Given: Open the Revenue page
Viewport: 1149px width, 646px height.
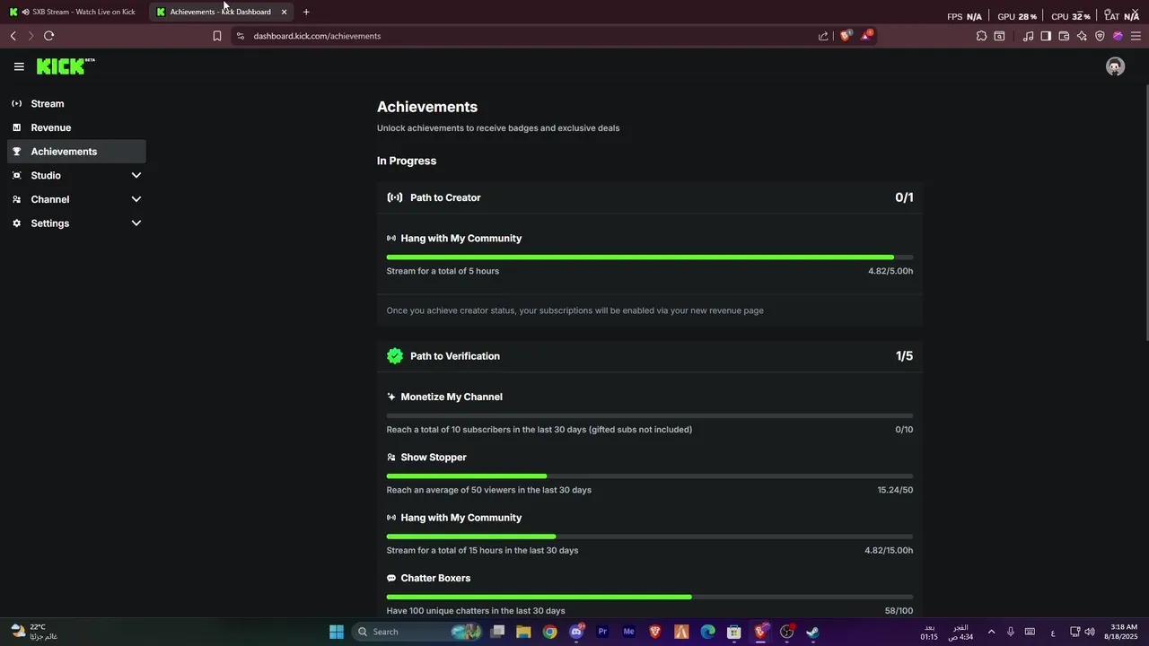Looking at the screenshot, I should pyautogui.click(x=77, y=127).
